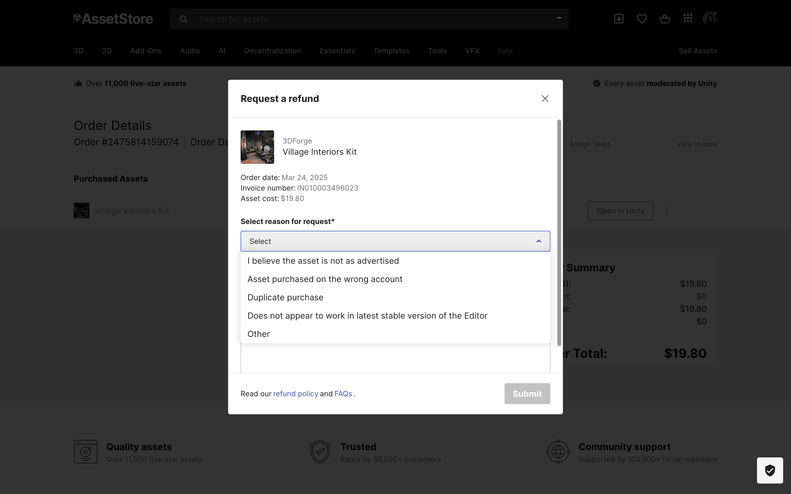This screenshot has width=791, height=494.
Task: Collapse the reason Select dropdown
Action: 538,241
